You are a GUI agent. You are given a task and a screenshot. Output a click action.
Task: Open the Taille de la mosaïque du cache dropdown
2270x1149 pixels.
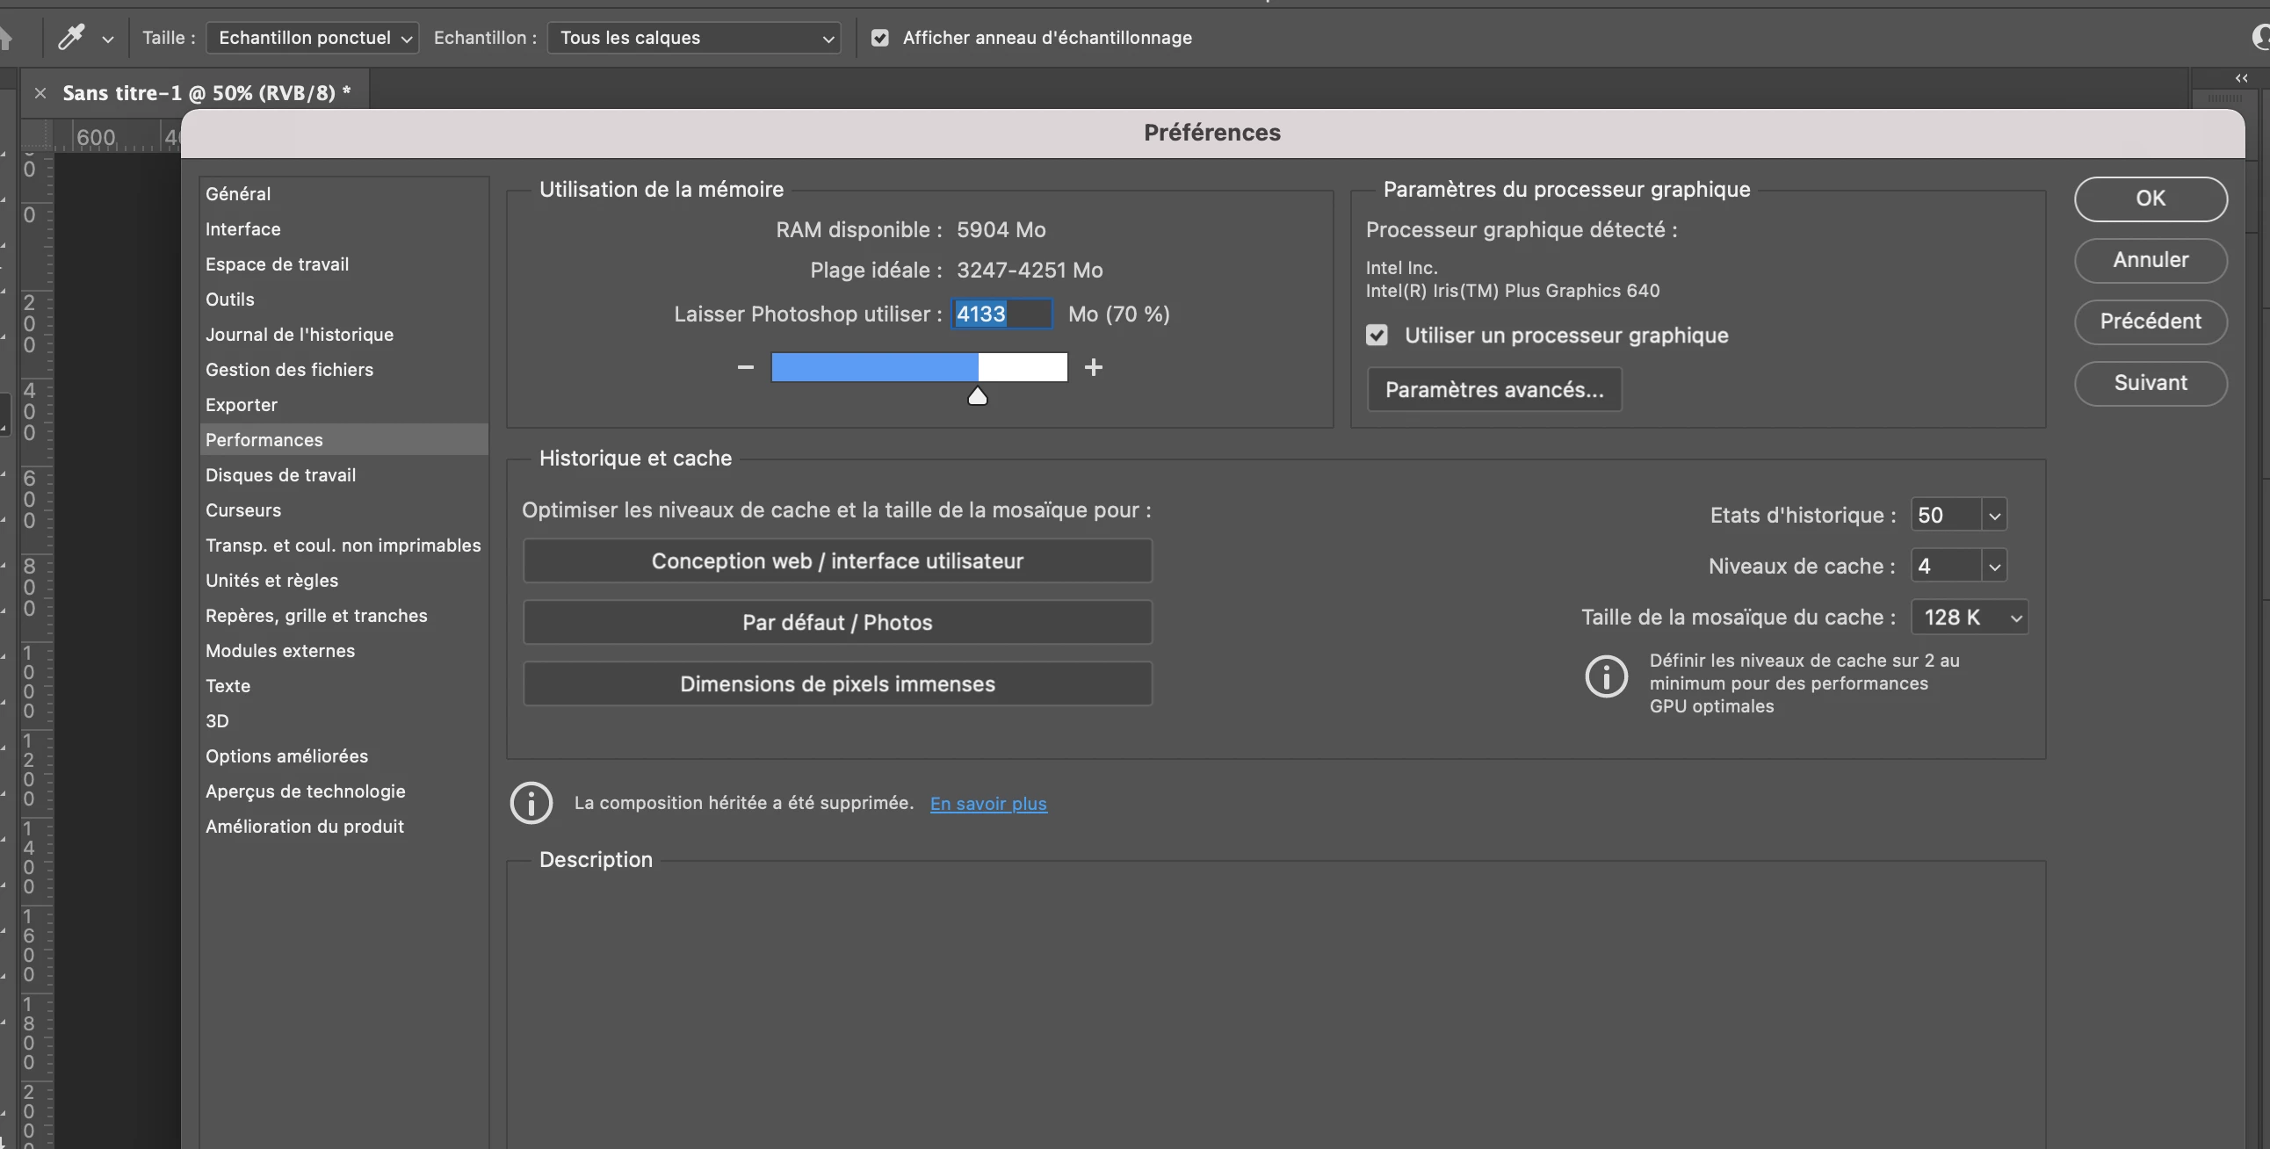point(1970,618)
